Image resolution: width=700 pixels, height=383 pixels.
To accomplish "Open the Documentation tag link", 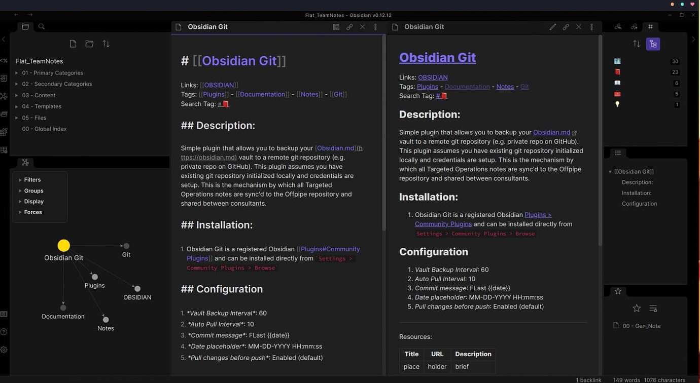I will 467,86.
